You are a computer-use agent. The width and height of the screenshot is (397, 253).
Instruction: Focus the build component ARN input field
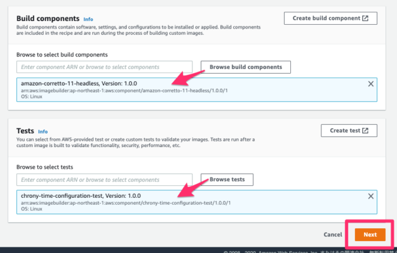pyautogui.click(x=104, y=67)
